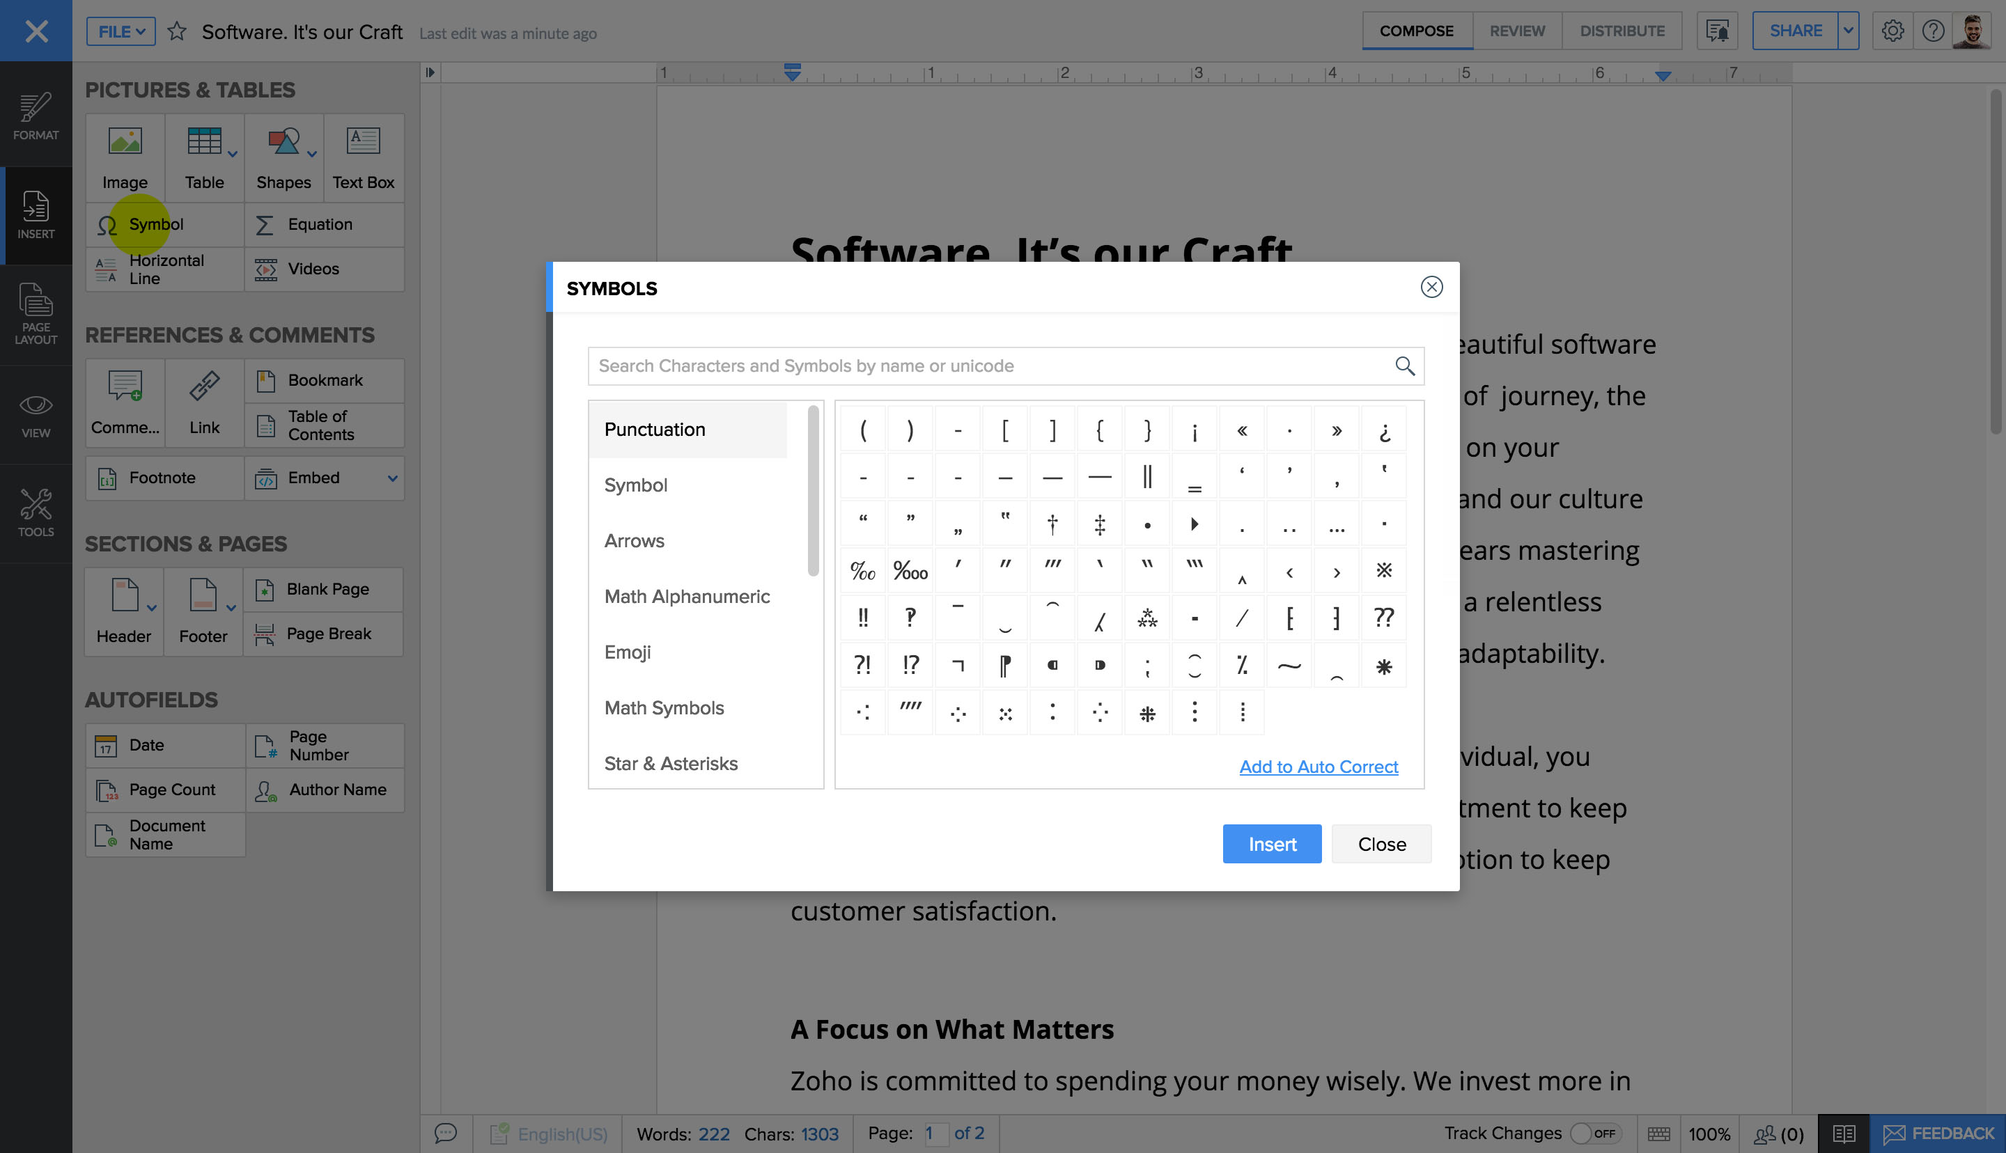
Task: Click the symbol search input field
Action: click(x=990, y=366)
